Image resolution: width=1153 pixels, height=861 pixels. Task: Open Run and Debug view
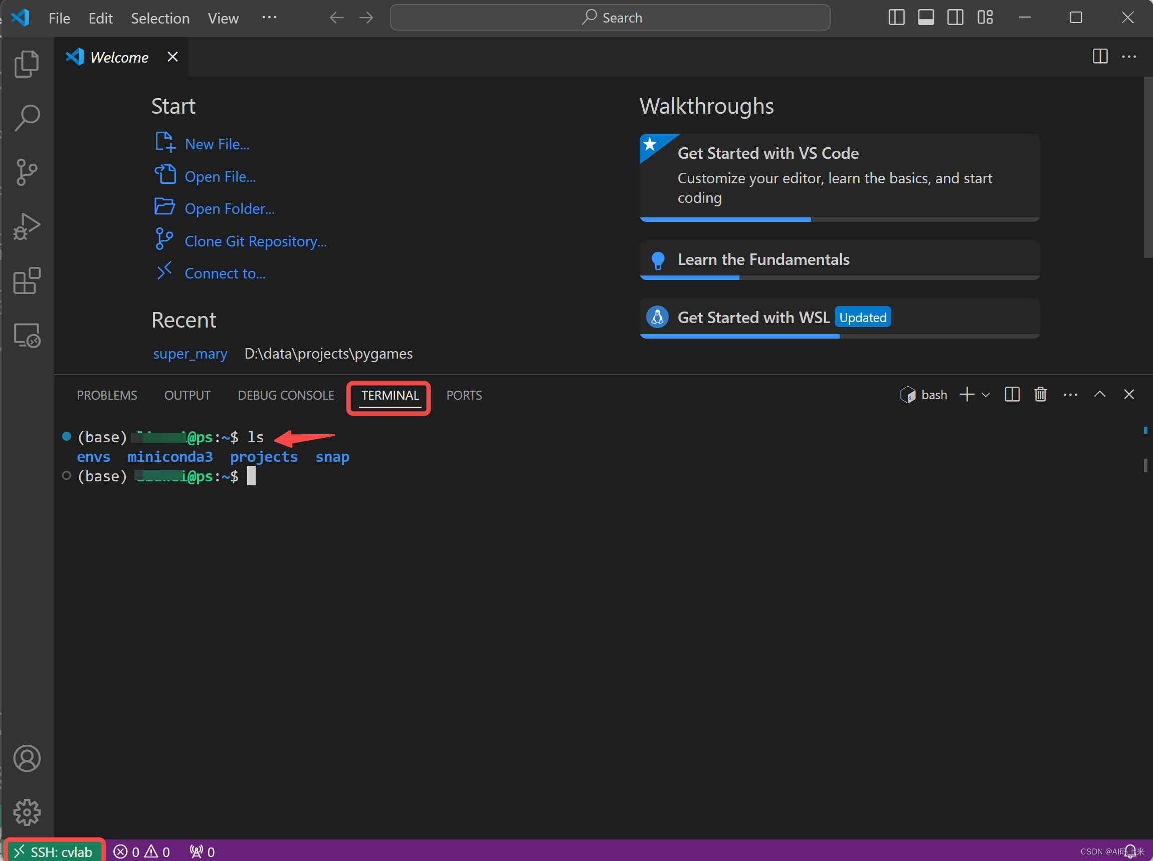click(27, 226)
